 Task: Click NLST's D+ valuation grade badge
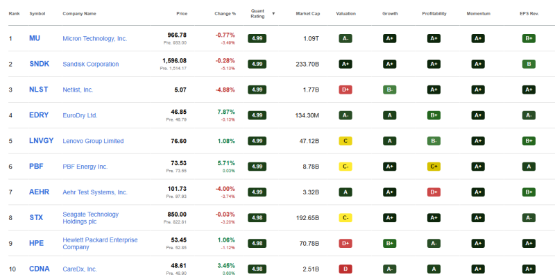click(345, 90)
